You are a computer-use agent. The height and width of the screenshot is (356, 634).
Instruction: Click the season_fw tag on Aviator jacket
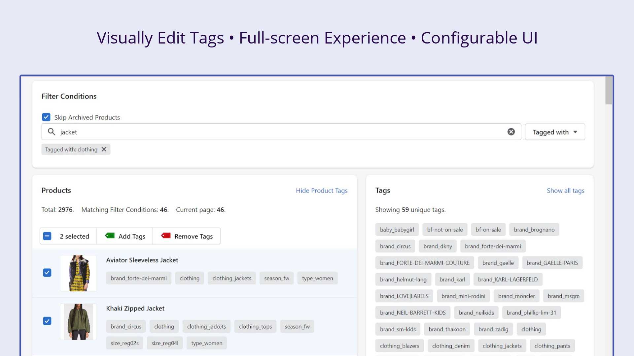276,278
